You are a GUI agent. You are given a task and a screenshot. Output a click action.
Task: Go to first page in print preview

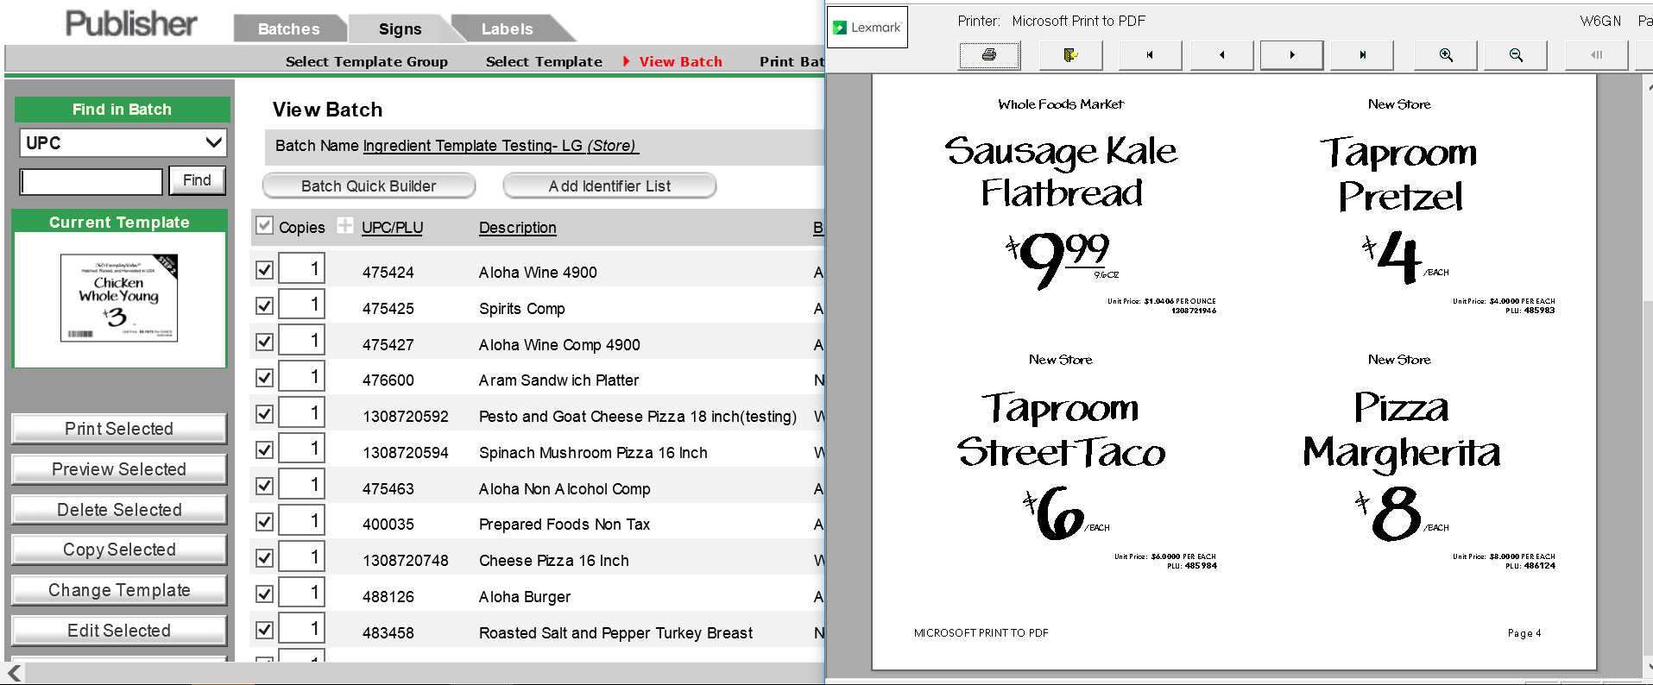coord(1150,55)
